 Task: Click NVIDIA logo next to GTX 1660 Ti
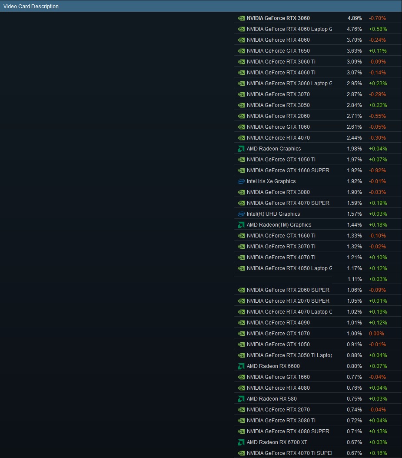[241, 236]
